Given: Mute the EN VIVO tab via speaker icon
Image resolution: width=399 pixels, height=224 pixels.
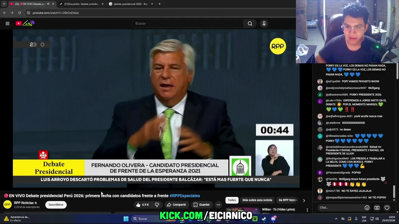Looking at the screenshot, I should click(48, 4).
